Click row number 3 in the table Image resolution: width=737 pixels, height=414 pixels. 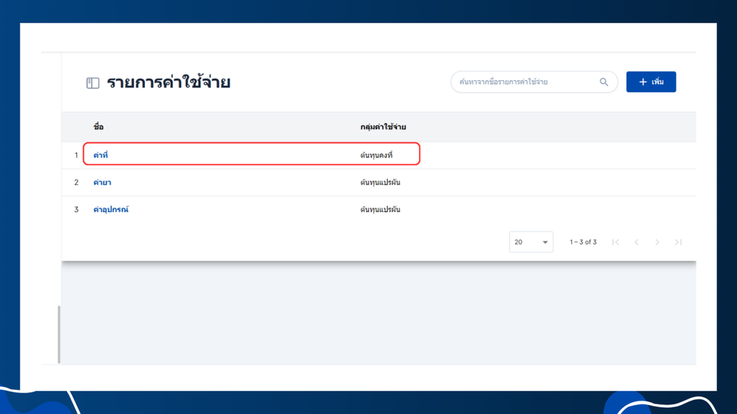(76, 210)
